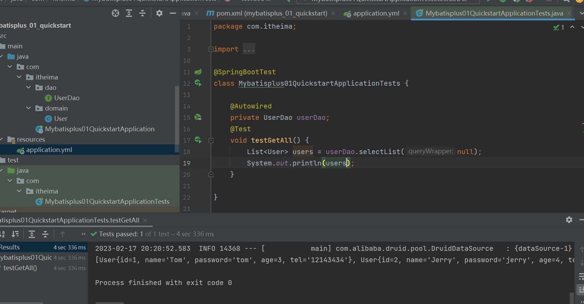584x304 pixels.
Task: Toggle expand all in test results toolbar
Action: tap(32, 234)
